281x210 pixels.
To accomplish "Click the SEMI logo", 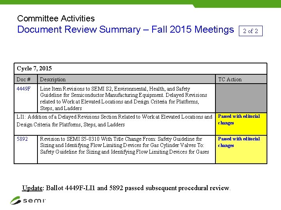I will (x=28, y=200).
